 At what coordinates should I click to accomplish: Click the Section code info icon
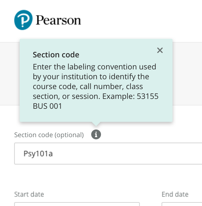tap(96, 134)
